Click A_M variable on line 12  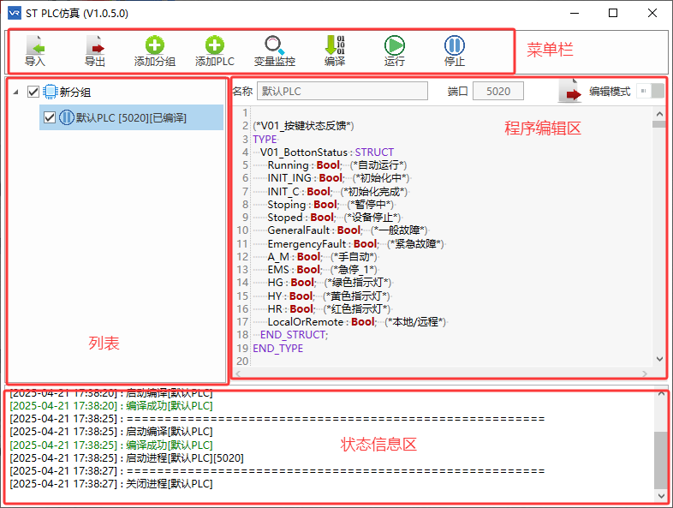tap(278, 257)
